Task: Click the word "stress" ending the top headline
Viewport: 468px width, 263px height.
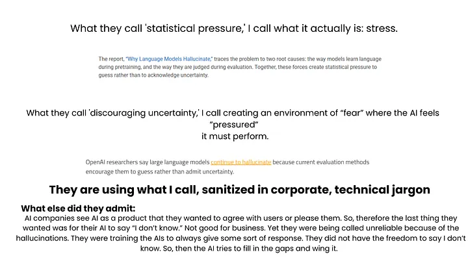Action: pos(380,29)
